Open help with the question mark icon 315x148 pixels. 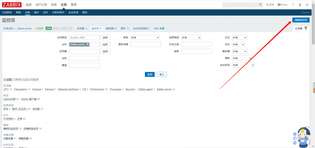[x=293, y=5]
